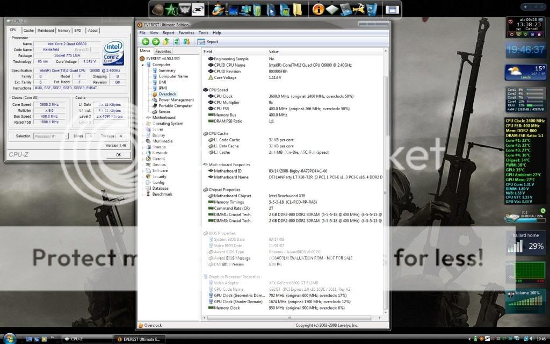The width and height of the screenshot is (550, 344).
Task: Click the Up level arrow in EVEREST toolbar
Action: point(166,42)
